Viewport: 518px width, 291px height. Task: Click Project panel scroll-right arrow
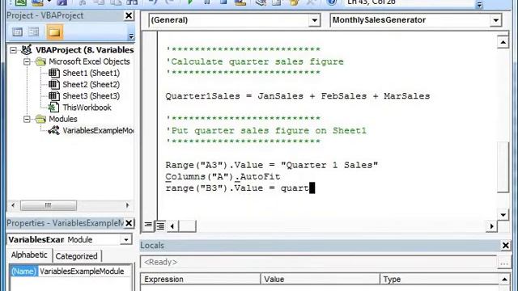coord(127,205)
